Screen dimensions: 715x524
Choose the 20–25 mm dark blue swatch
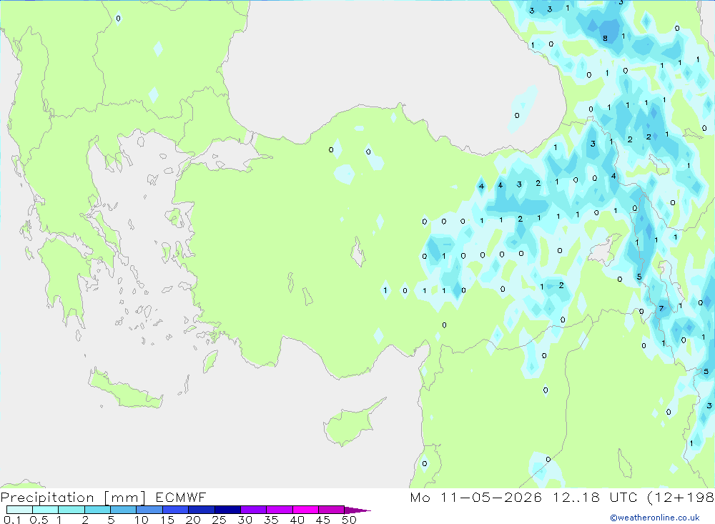(x=202, y=510)
